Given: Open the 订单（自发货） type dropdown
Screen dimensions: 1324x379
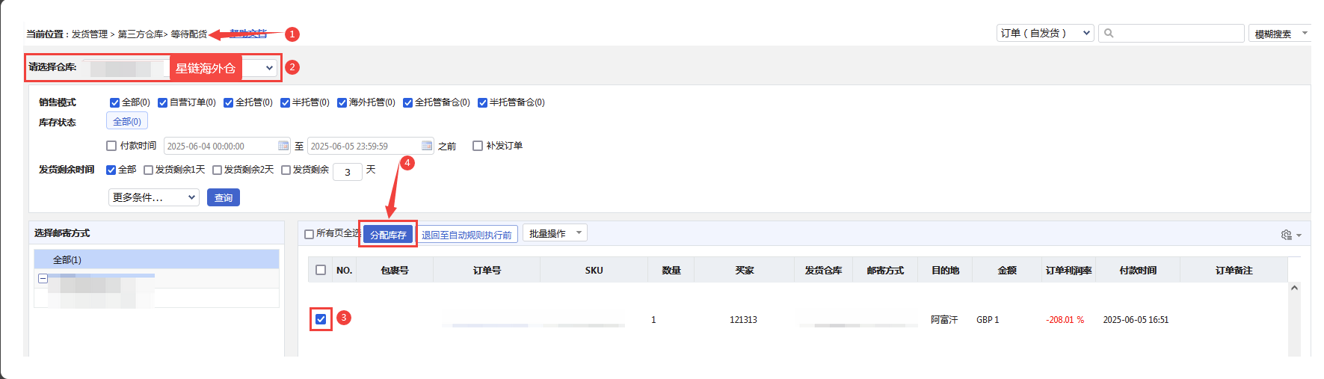Looking at the screenshot, I should 1045,34.
